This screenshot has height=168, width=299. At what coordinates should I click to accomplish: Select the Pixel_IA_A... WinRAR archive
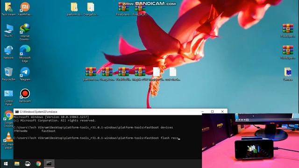point(140,9)
